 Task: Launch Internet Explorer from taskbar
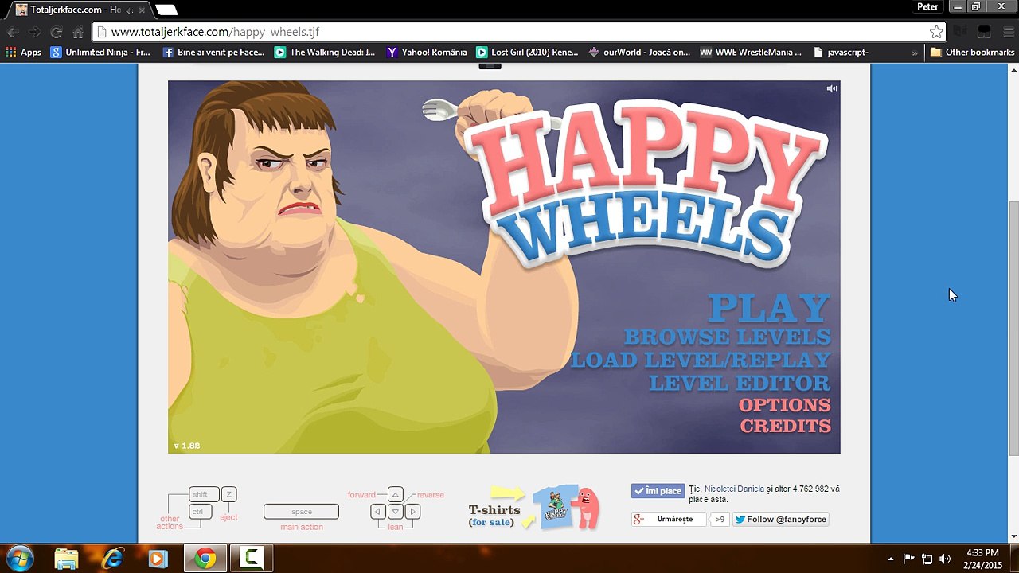coord(112,559)
